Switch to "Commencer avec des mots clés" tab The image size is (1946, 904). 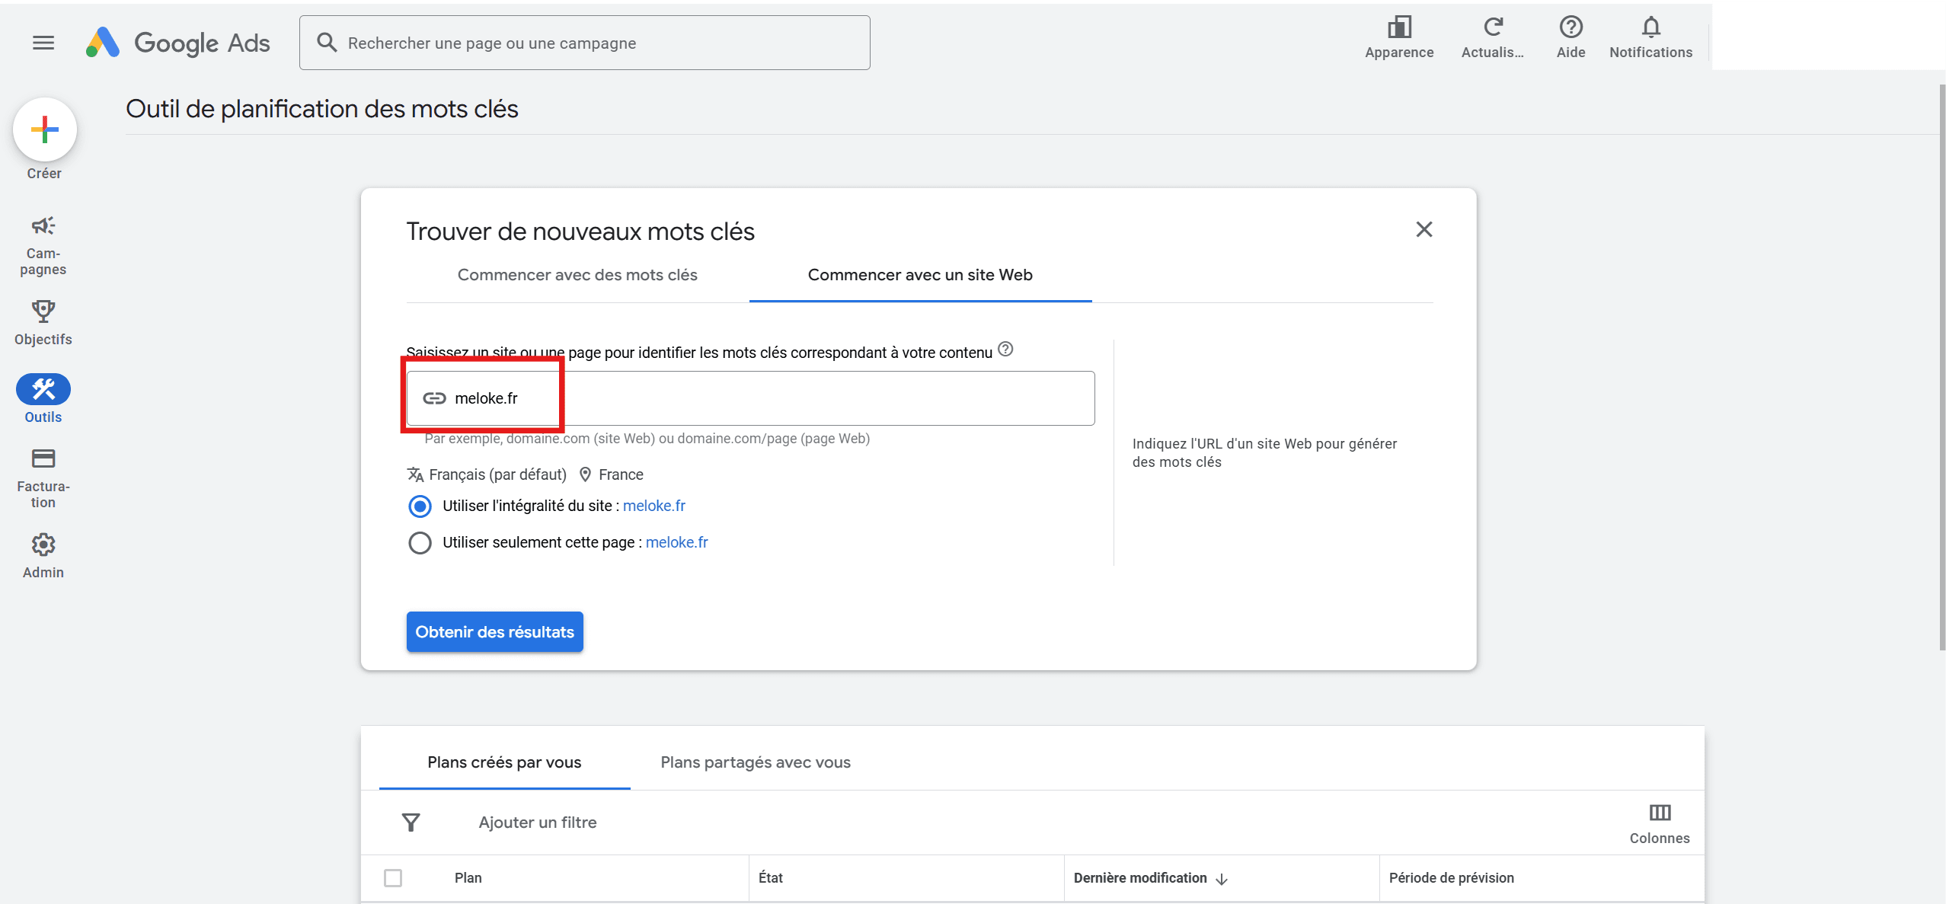(577, 275)
